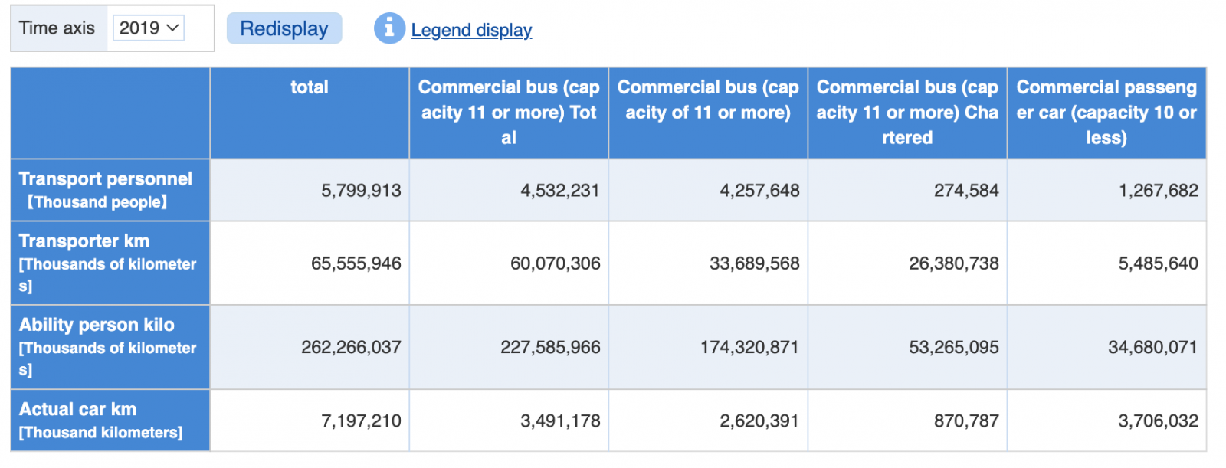
Task: Select the cell showing 174,320,871
Action: pos(749,347)
